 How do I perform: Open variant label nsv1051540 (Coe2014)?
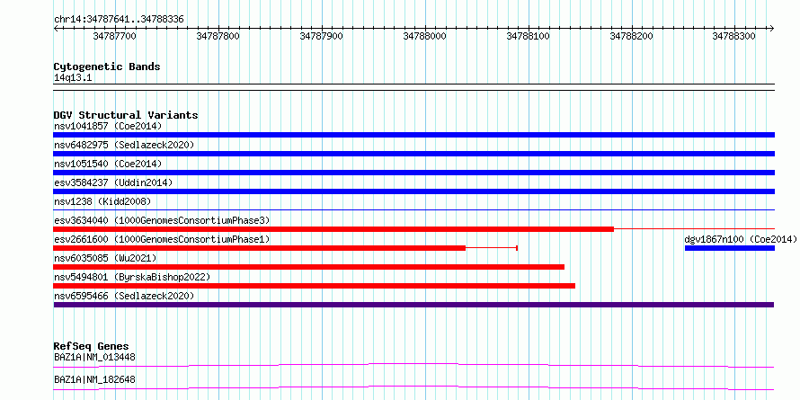point(108,164)
